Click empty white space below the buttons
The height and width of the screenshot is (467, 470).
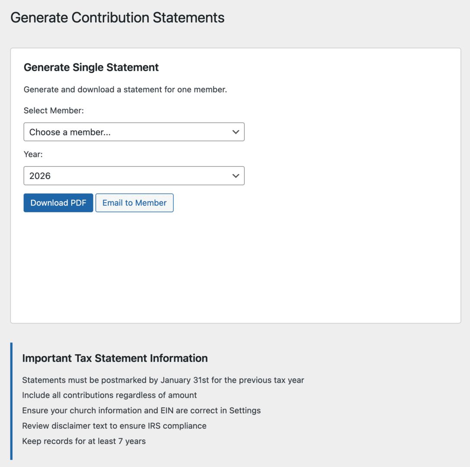[235, 268]
